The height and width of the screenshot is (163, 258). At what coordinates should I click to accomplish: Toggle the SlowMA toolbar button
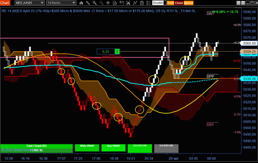pos(159,3)
